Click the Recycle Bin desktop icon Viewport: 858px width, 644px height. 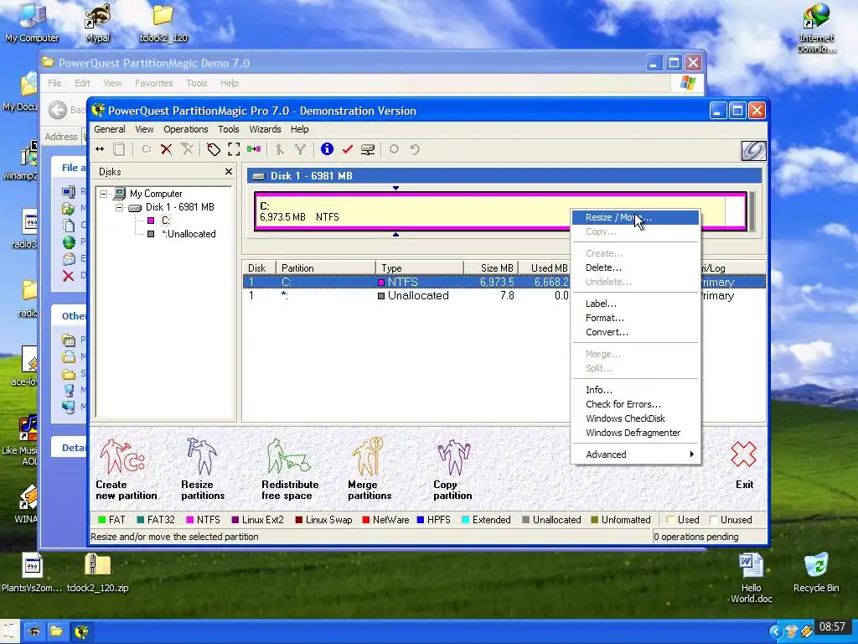tap(816, 573)
